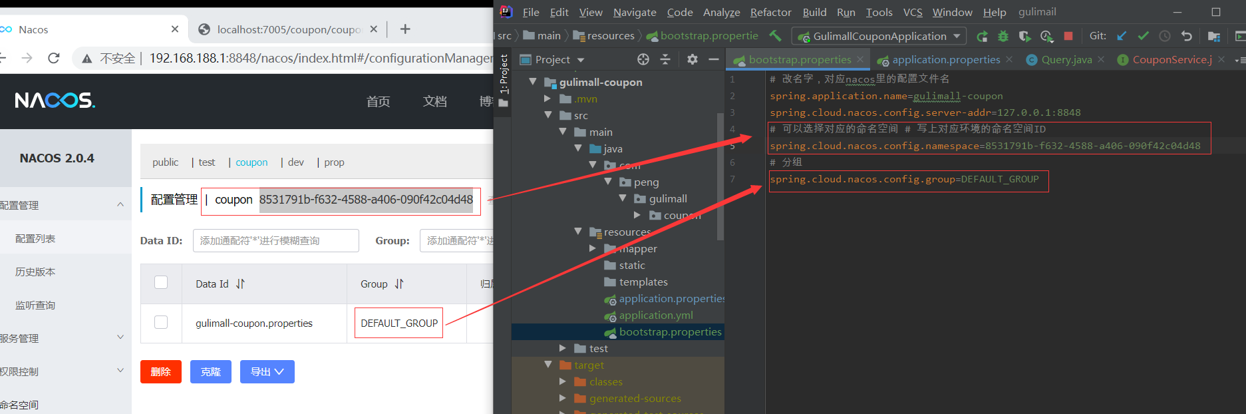The width and height of the screenshot is (1246, 414).
Task: Check the gulimall-coupon.properties row checkbox
Action: pyautogui.click(x=161, y=322)
